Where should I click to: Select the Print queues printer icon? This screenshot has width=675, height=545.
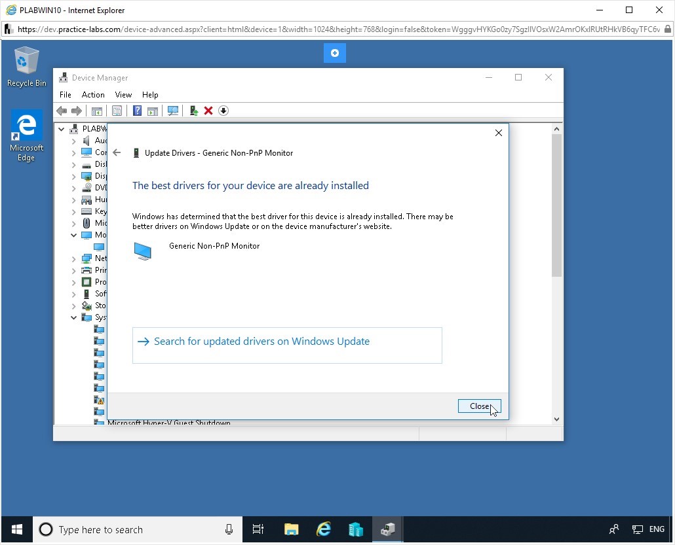[87, 270]
